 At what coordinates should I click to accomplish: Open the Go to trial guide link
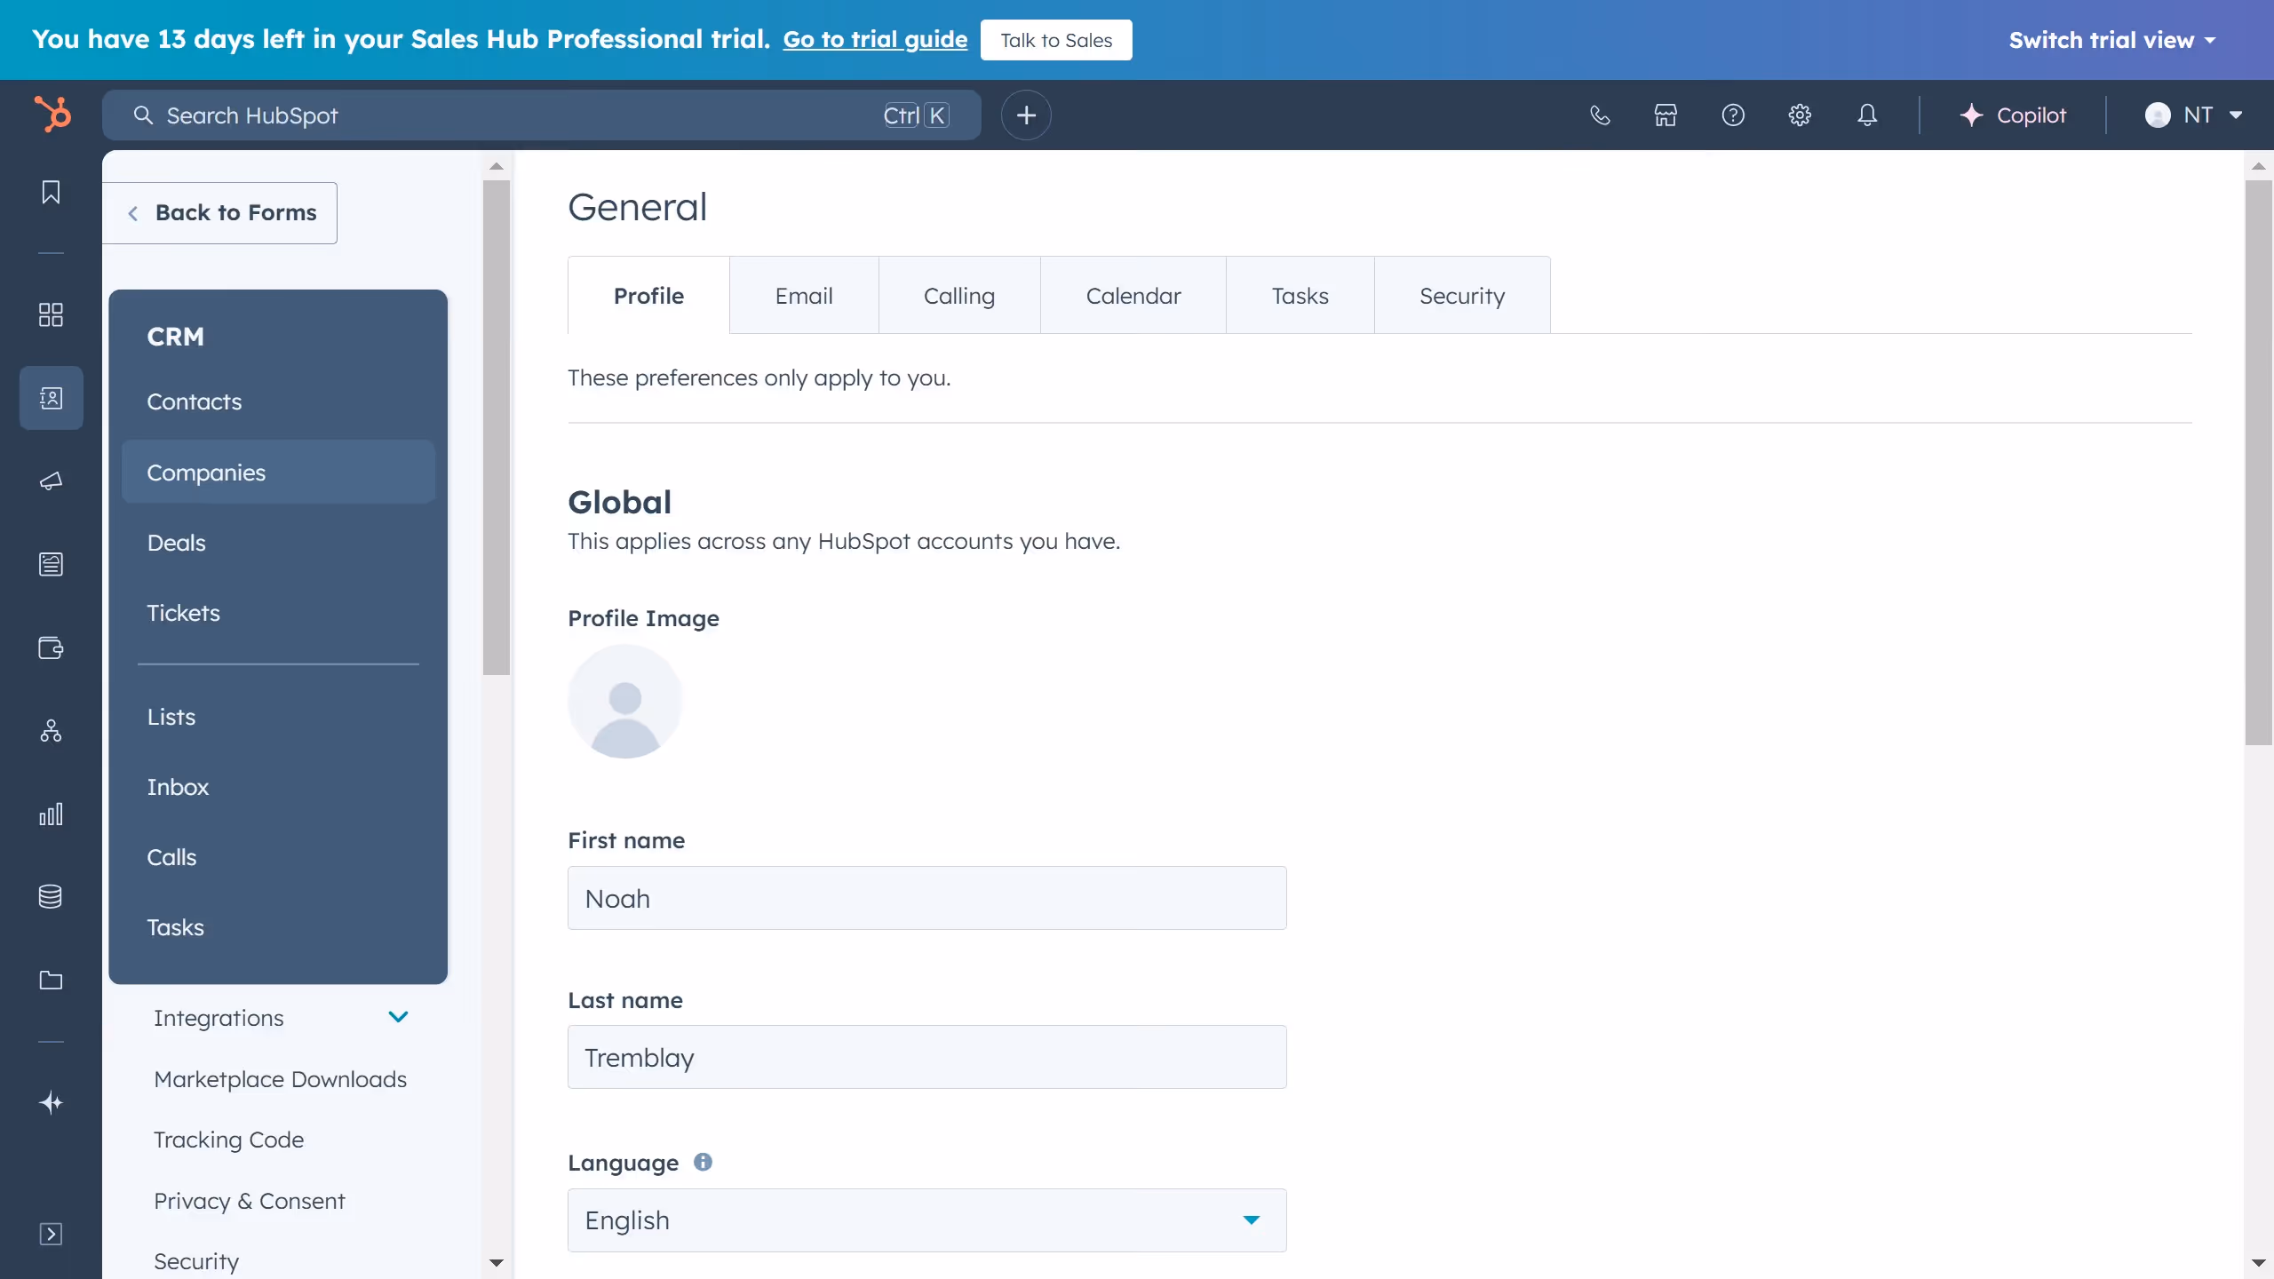pyautogui.click(x=874, y=39)
